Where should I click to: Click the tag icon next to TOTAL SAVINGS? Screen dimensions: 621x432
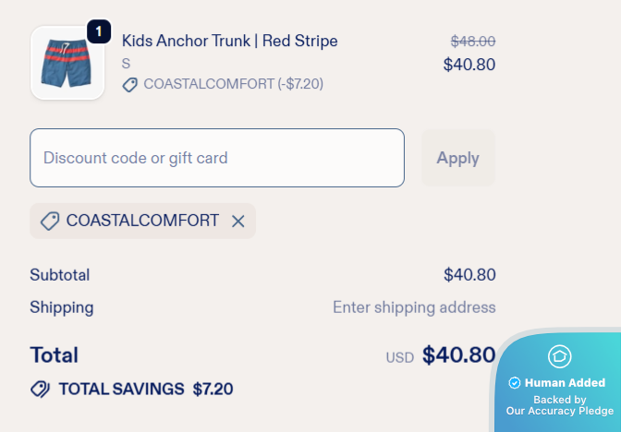tap(41, 389)
